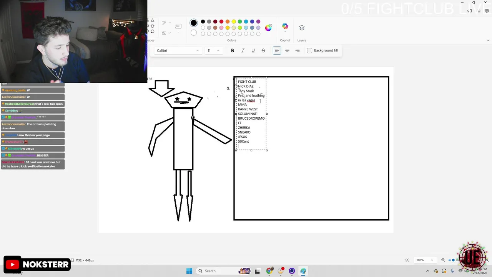This screenshot has height=277, width=492.
Task: Open the Edit colors wheel
Action: coord(268,28)
